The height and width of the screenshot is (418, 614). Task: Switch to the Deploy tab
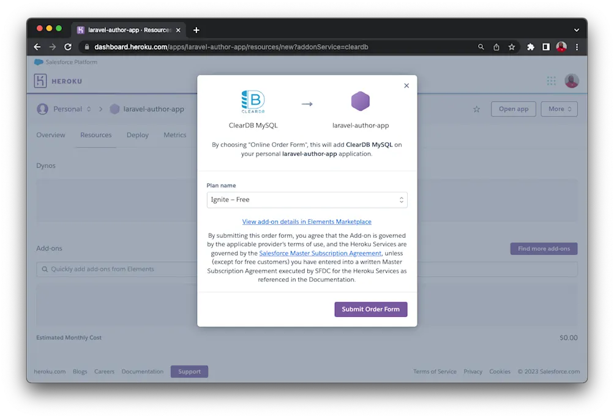137,135
